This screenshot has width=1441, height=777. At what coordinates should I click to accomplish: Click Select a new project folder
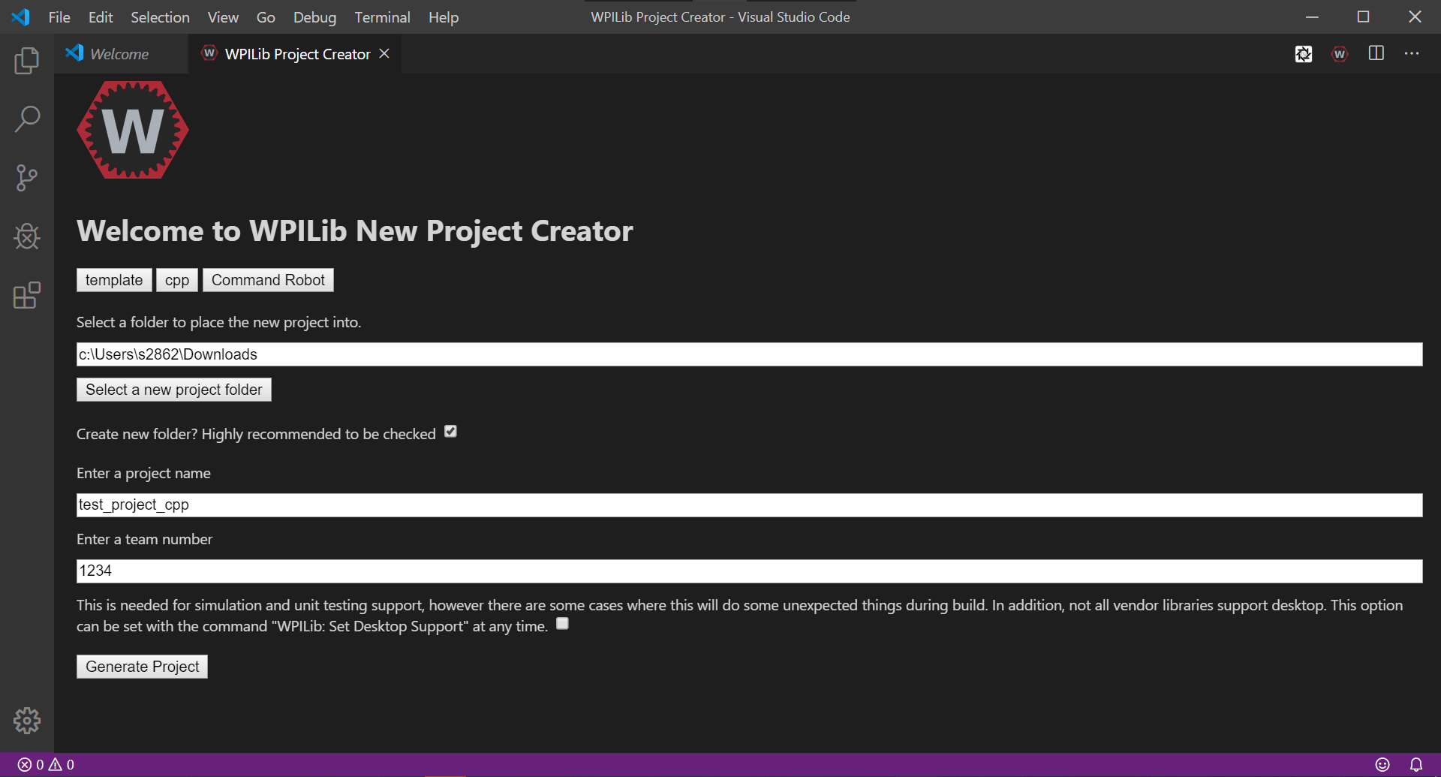[174, 390]
